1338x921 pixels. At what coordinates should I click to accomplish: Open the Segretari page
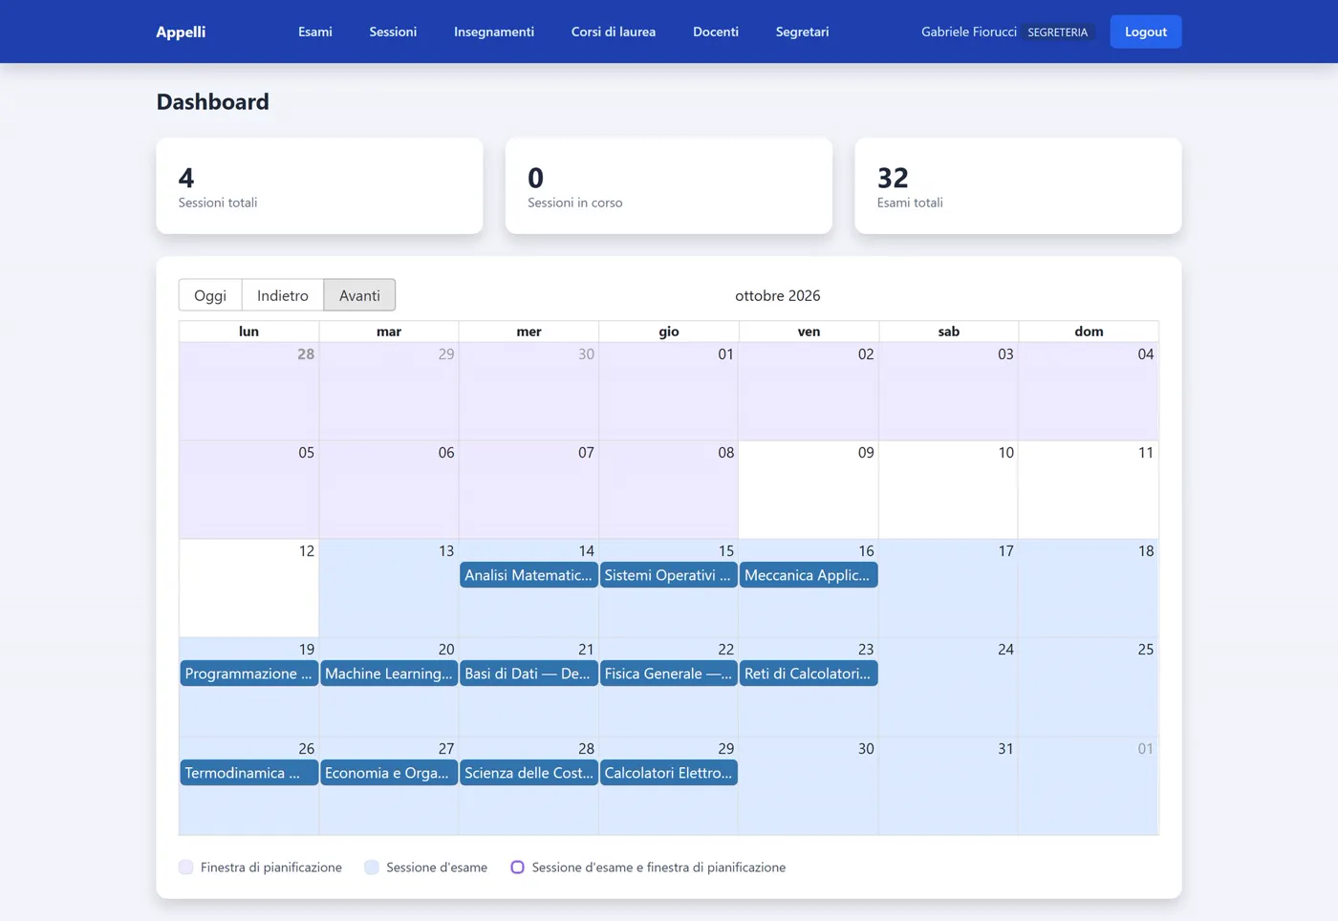tap(803, 32)
